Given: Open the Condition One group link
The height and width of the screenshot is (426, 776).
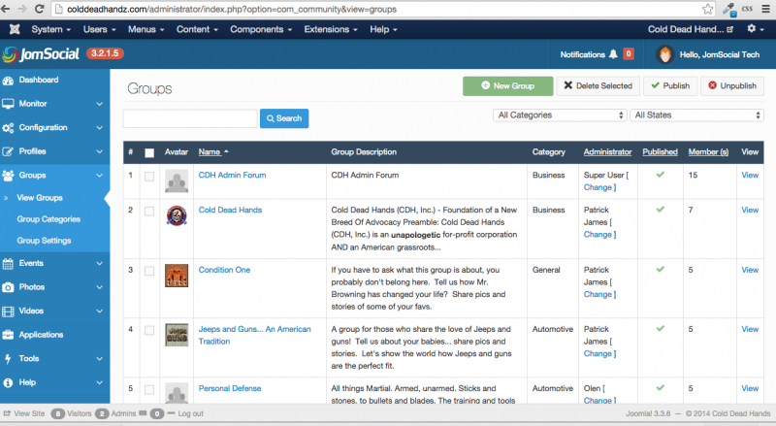Looking at the screenshot, I should pos(224,270).
